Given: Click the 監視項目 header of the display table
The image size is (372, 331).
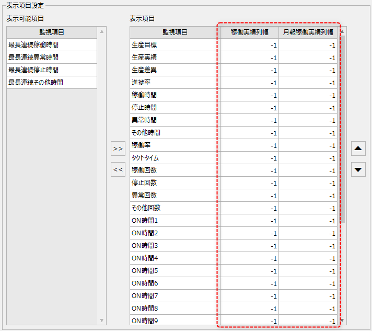Looking at the screenshot, I should 175,32.
